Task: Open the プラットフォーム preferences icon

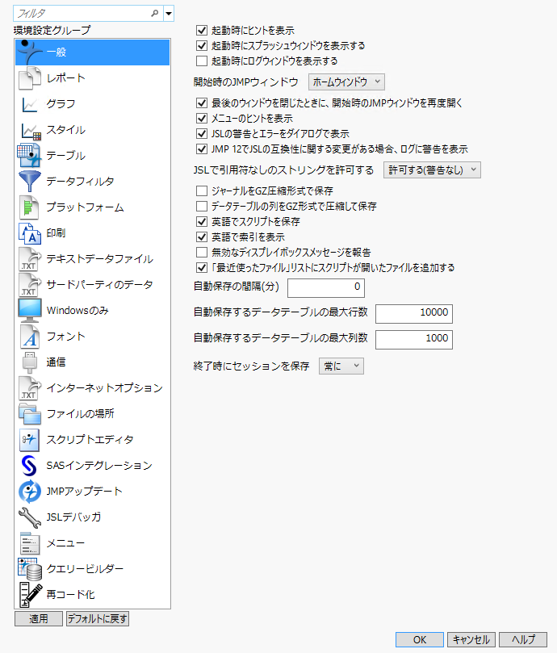Action: [x=30, y=207]
